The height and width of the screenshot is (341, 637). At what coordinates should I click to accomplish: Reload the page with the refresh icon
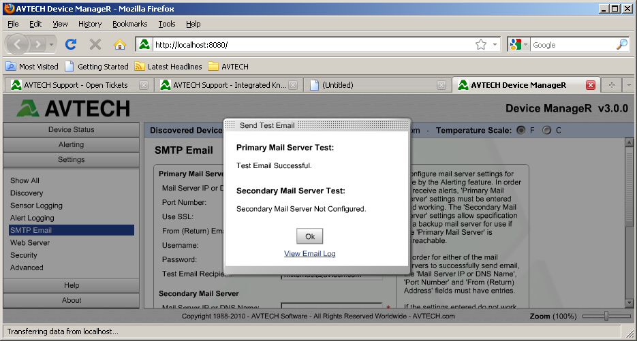(x=71, y=44)
